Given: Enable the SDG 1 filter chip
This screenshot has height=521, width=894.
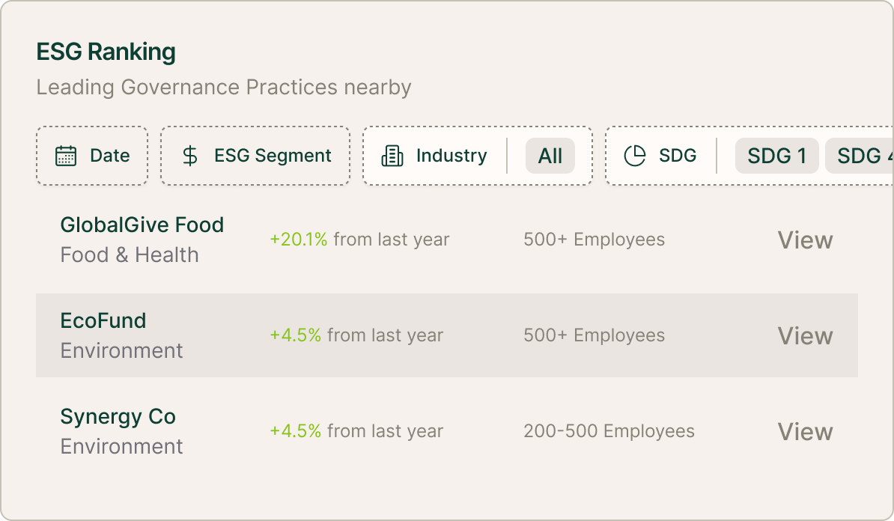Looking at the screenshot, I should pos(776,156).
